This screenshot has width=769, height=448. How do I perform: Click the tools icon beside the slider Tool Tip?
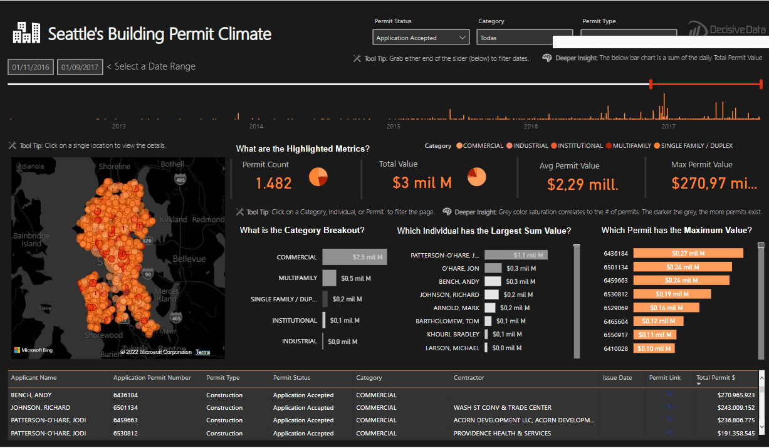[x=357, y=58]
